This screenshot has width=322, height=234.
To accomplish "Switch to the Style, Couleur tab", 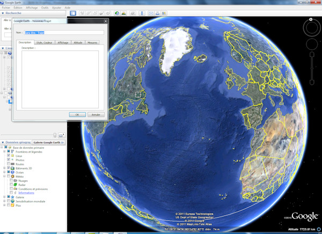I will tap(45, 42).
